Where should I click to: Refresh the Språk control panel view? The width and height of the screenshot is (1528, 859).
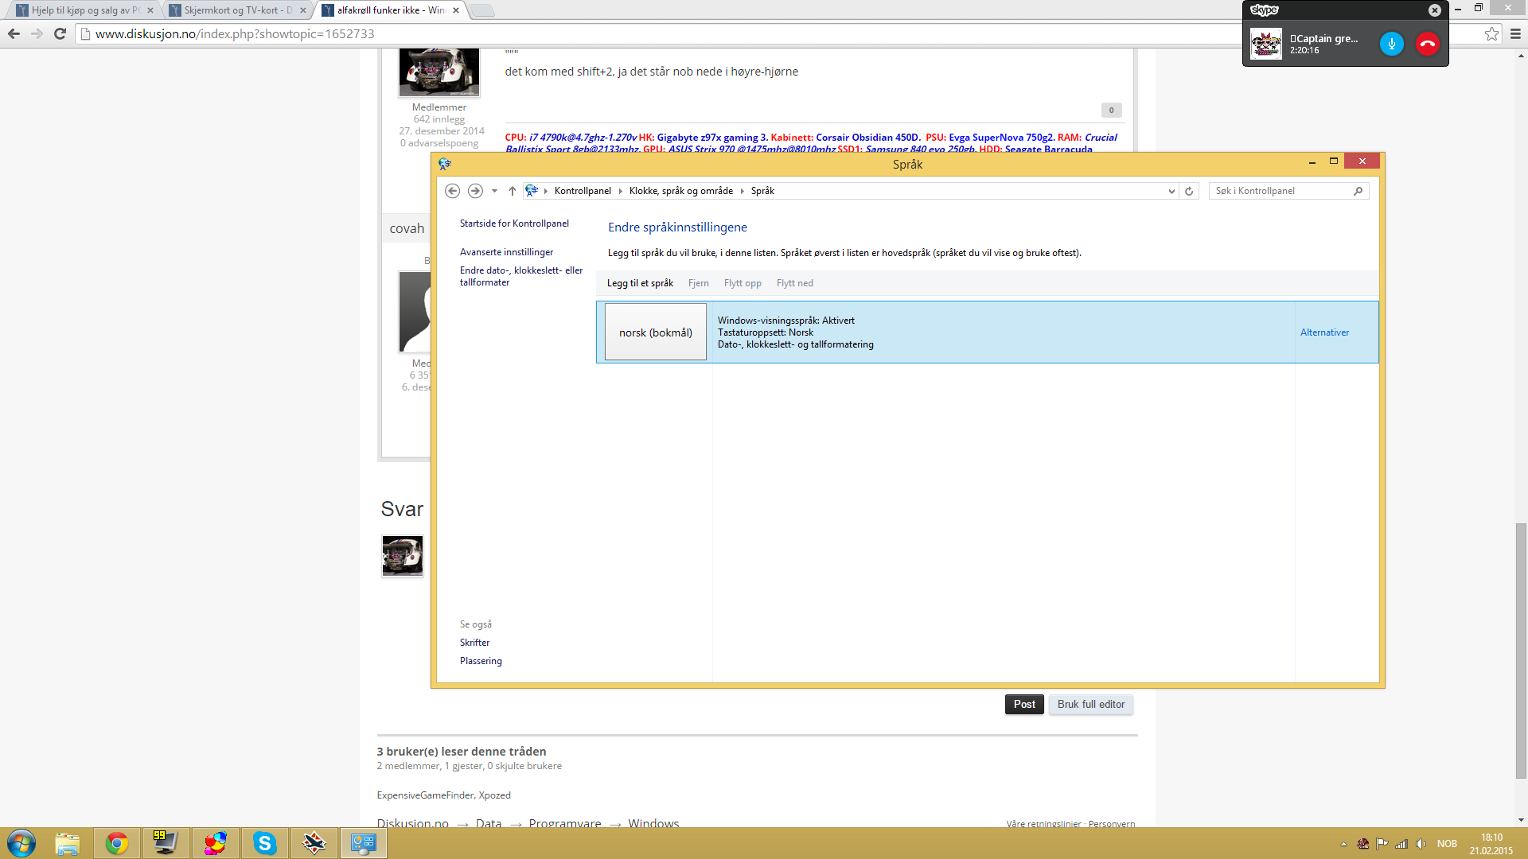tap(1189, 191)
